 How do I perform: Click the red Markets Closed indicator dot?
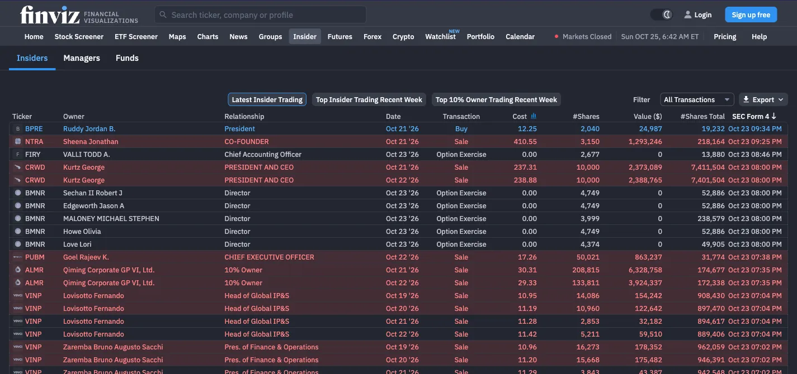(556, 37)
